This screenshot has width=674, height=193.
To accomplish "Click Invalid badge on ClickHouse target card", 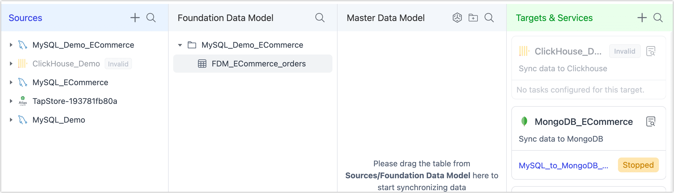I will click(625, 51).
